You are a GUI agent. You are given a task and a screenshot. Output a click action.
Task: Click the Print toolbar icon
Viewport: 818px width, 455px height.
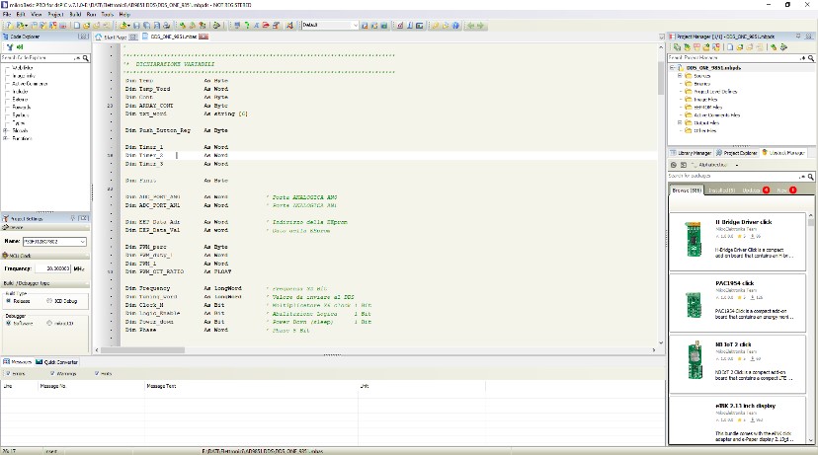tap(166, 25)
